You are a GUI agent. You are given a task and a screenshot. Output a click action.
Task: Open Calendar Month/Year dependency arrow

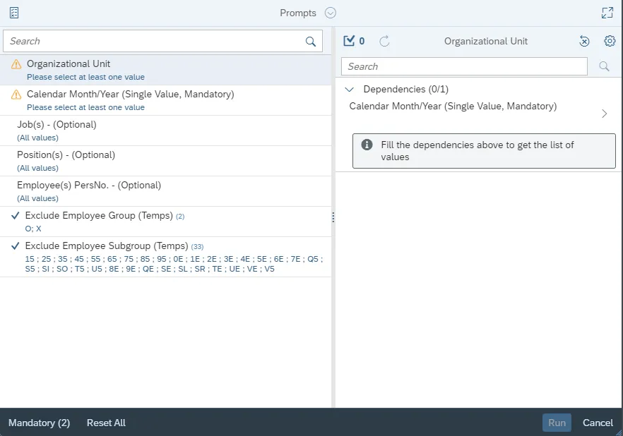604,114
